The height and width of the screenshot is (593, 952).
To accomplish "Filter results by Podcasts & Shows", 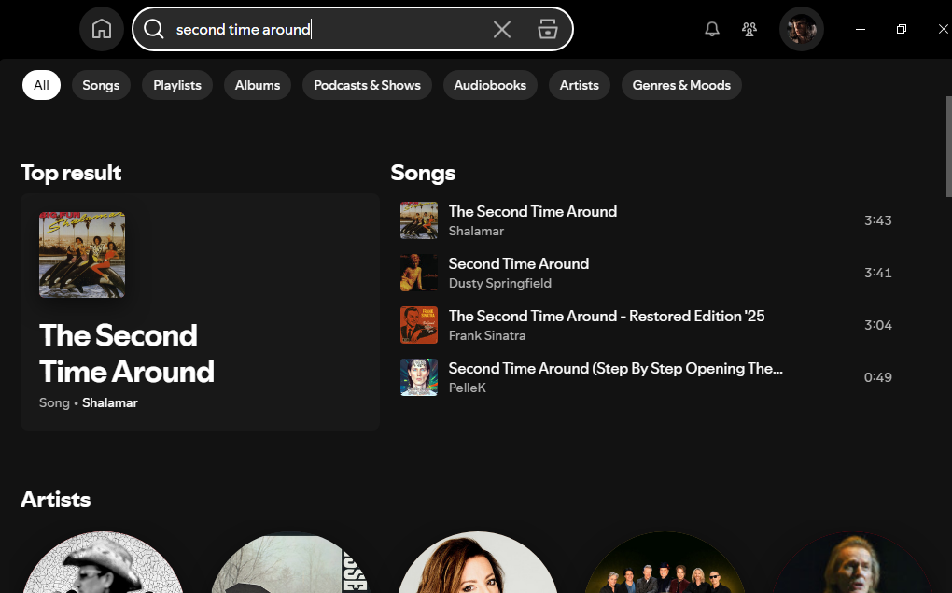I will coord(368,85).
